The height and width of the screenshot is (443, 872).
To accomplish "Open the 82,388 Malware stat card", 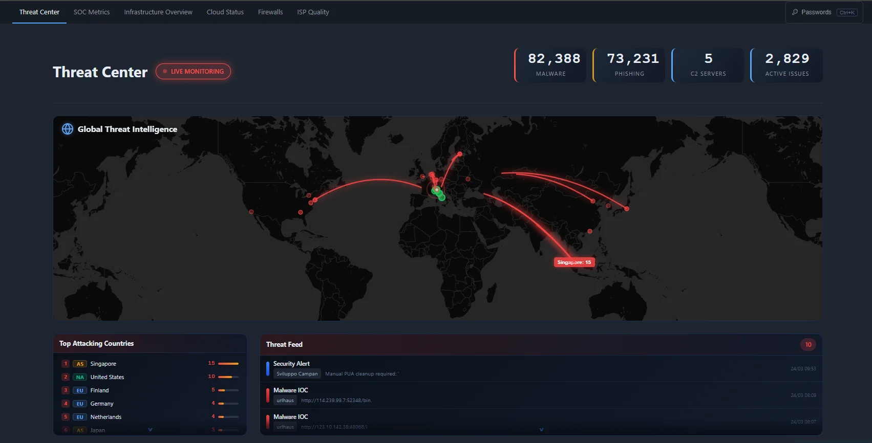I will click(x=550, y=65).
